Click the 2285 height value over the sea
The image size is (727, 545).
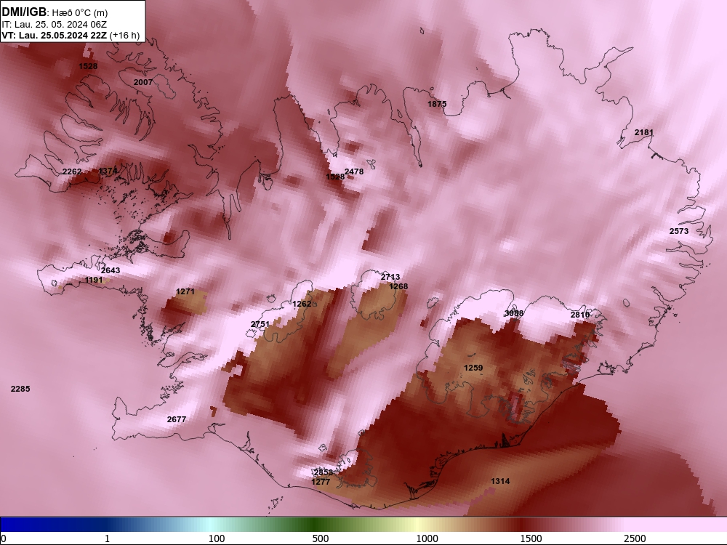(20, 389)
